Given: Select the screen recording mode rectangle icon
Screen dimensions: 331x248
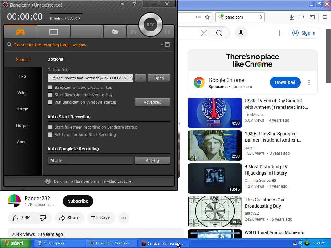Looking at the screenshot, I should coord(54,32).
